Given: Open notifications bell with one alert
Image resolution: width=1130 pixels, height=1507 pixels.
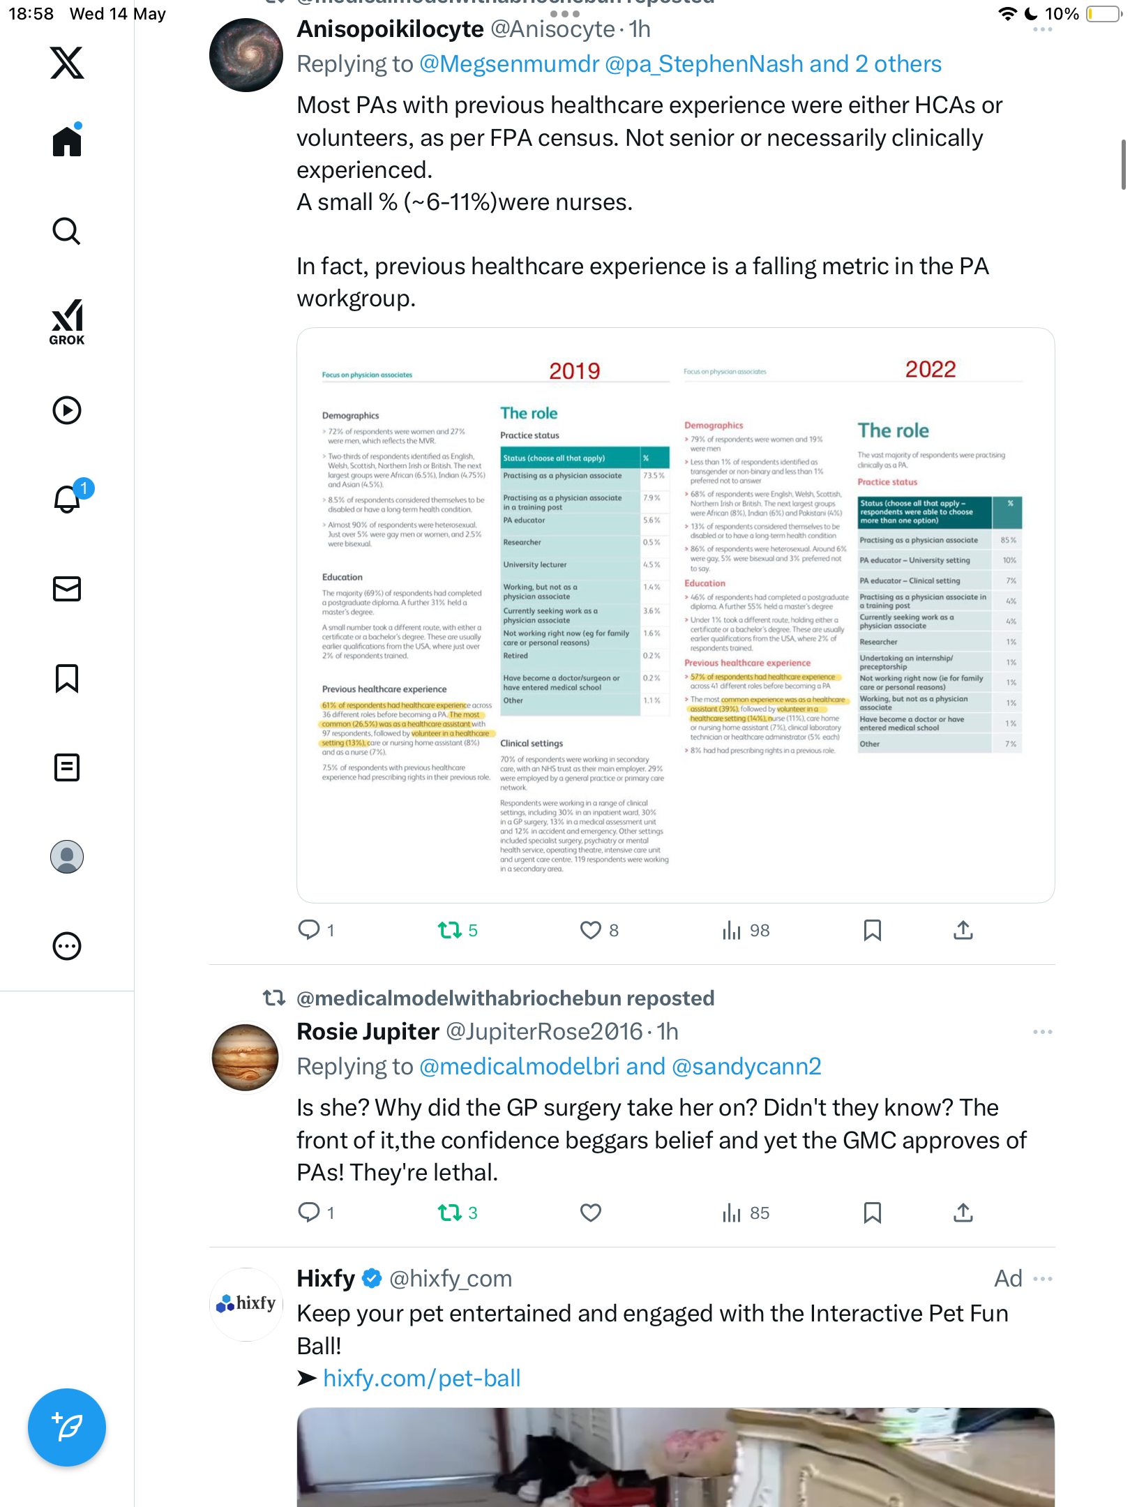Looking at the screenshot, I should click(x=68, y=498).
